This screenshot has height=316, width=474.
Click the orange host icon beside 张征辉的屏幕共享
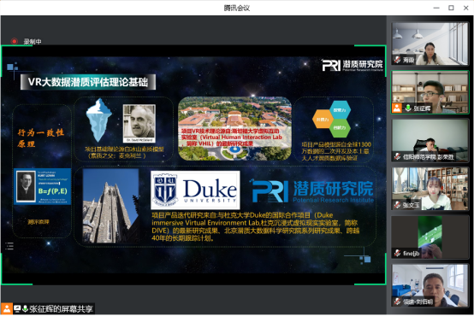click(x=7, y=308)
